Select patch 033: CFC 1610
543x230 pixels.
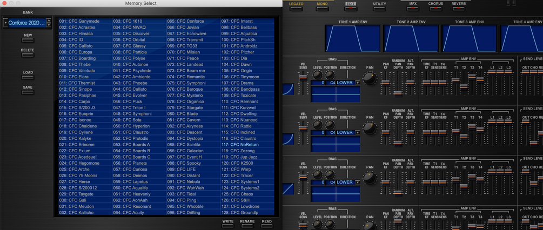pyautogui.click(x=139, y=21)
